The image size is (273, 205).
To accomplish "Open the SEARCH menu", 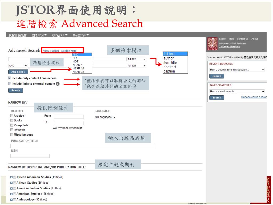I will point(39,36).
